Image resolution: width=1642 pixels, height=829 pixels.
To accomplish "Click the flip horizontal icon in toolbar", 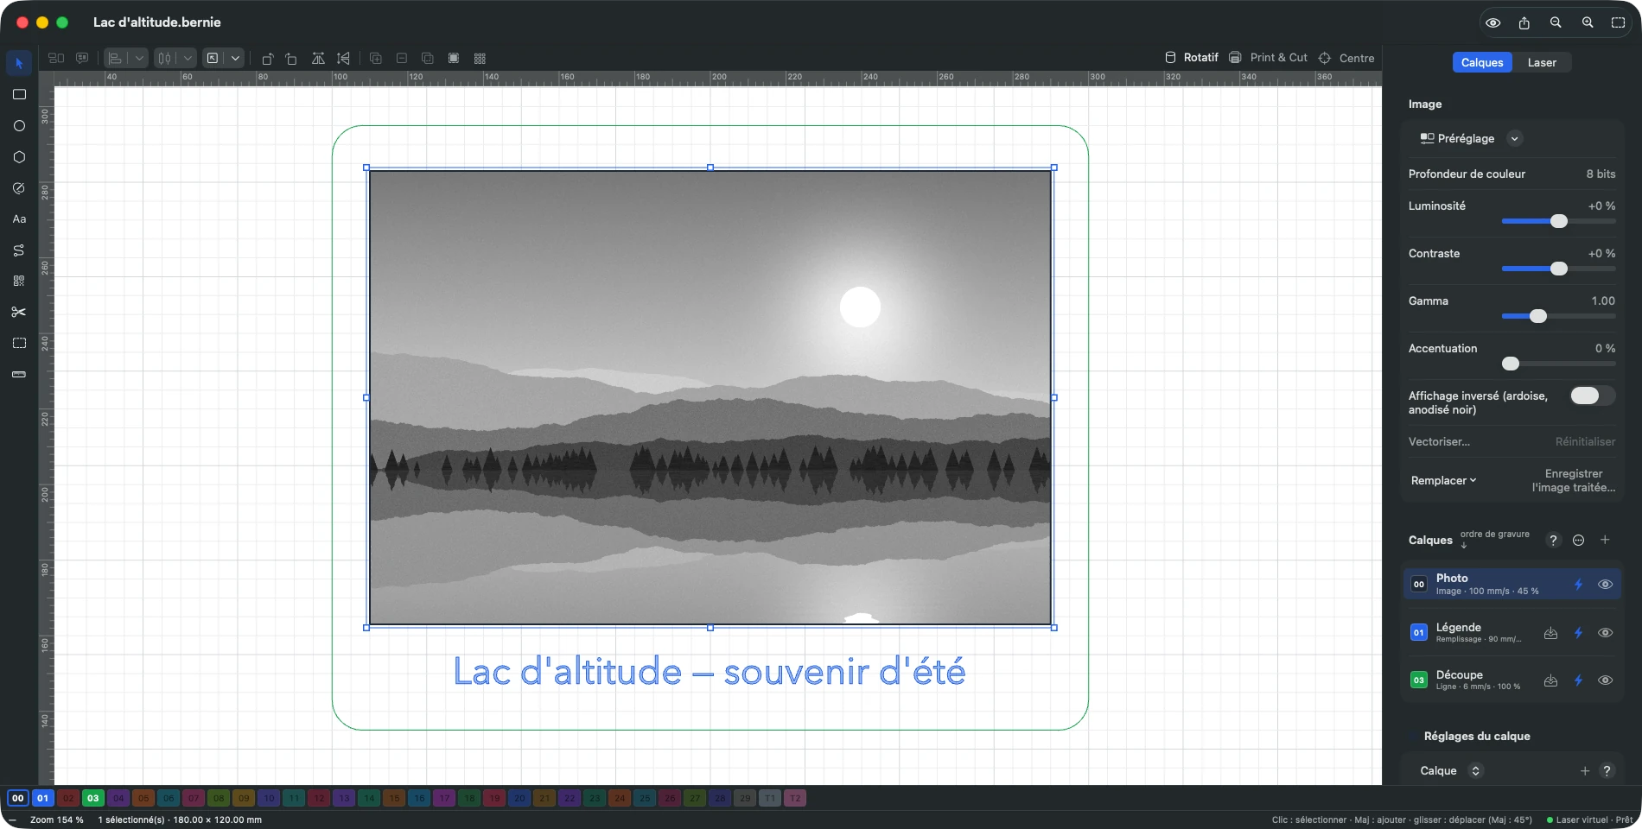I will pos(318,58).
